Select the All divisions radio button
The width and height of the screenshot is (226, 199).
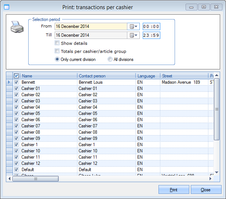(110, 59)
